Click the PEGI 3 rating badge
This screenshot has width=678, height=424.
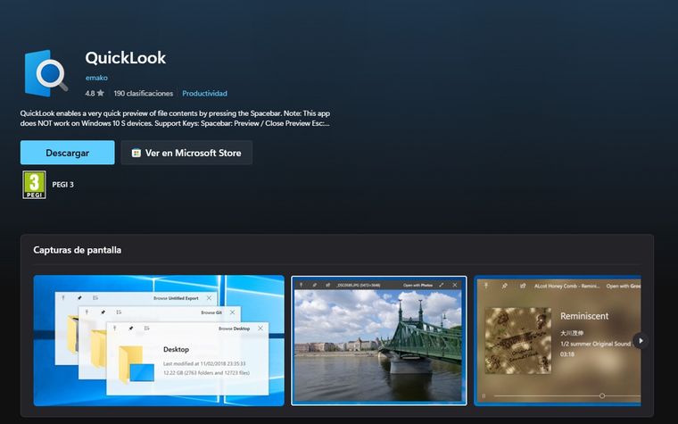[x=34, y=185]
